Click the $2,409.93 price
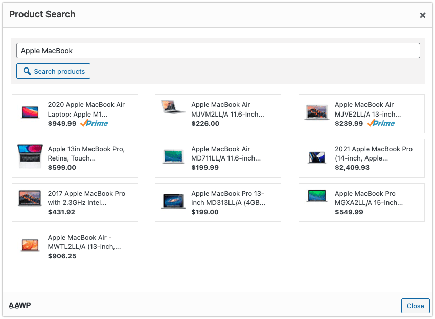 click(x=352, y=168)
